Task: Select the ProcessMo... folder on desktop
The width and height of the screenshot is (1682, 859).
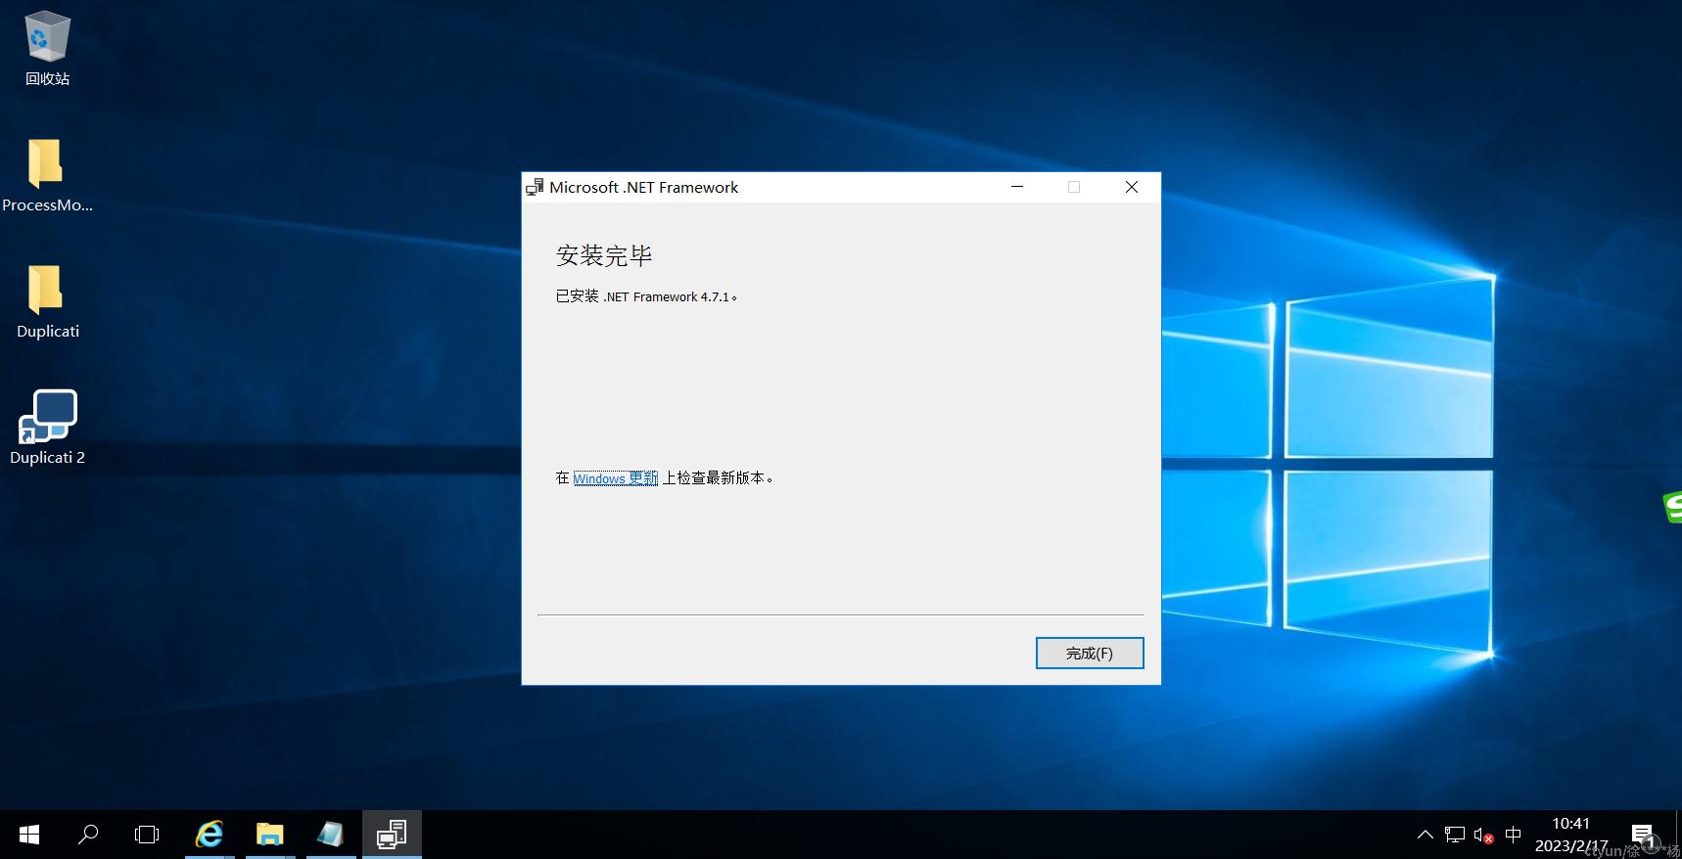Action: [47, 176]
